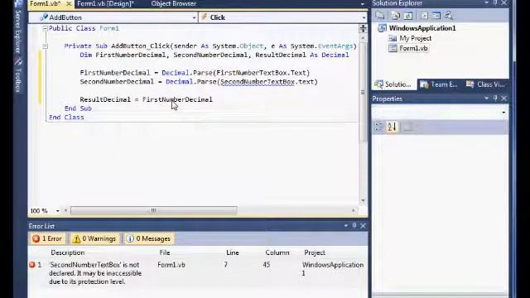Click the editor scroll right arrow

354,210
